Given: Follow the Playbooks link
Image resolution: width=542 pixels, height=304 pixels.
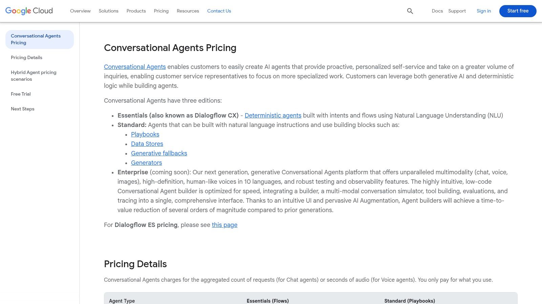Looking at the screenshot, I should (145, 134).
